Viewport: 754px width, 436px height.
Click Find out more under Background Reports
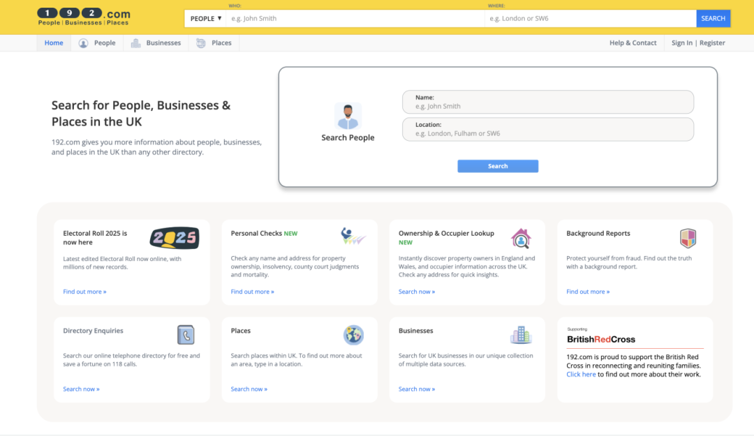pyautogui.click(x=588, y=292)
